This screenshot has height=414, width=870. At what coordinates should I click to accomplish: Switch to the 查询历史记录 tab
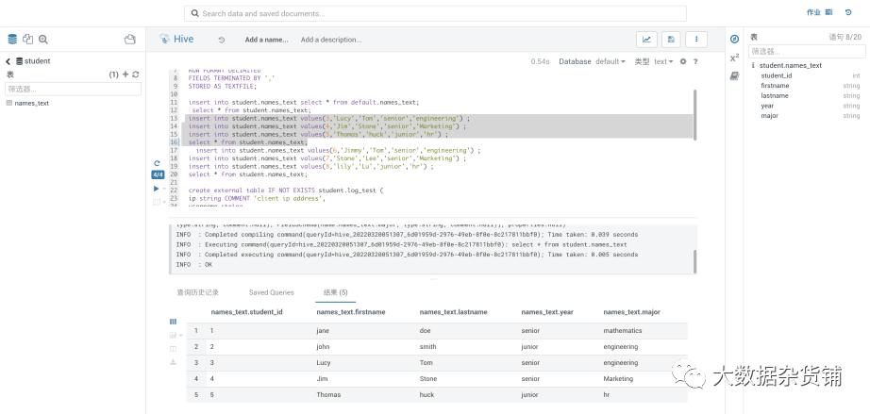(x=198, y=292)
